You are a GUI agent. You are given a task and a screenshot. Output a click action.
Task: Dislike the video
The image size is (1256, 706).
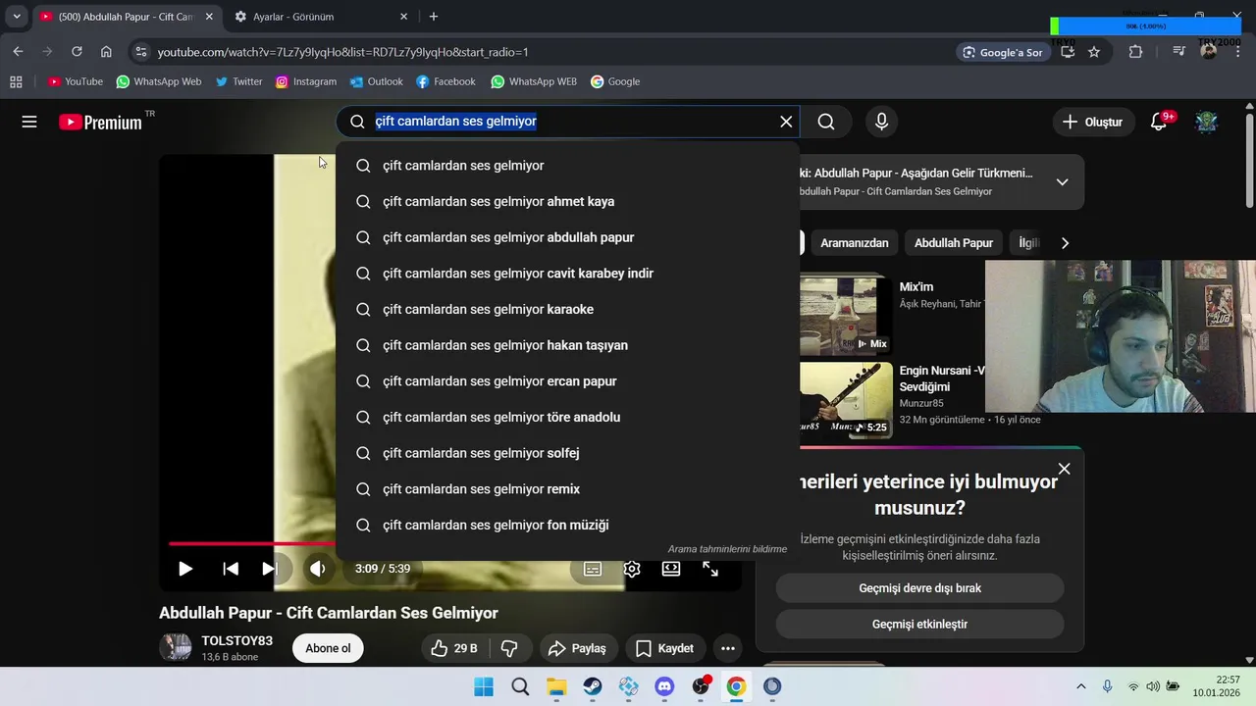pos(509,648)
